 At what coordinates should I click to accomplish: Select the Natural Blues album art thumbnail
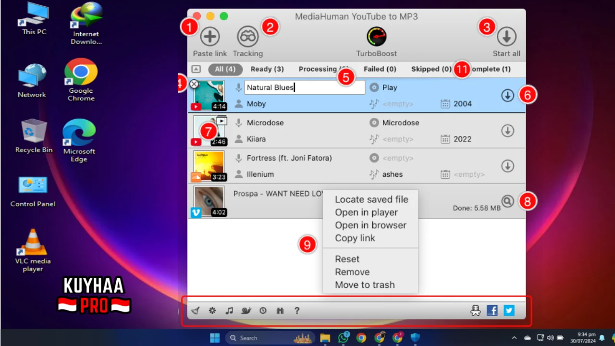(x=209, y=95)
